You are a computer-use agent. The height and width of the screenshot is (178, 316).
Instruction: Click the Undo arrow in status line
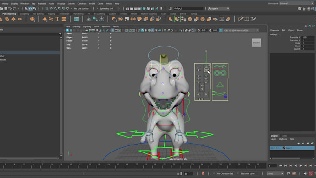point(10,8)
